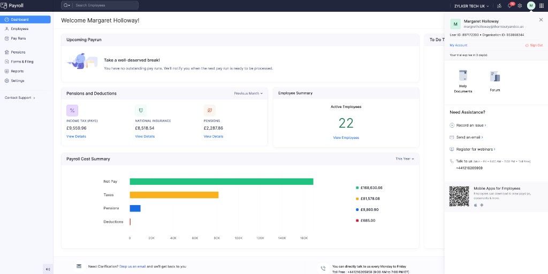Click Send an email
548x274 pixels.
[469, 137]
